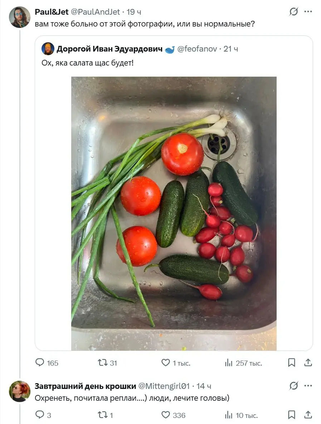Click Grok icon on Mittengirl01 reply
The width and height of the screenshot is (321, 424).
click(294, 386)
